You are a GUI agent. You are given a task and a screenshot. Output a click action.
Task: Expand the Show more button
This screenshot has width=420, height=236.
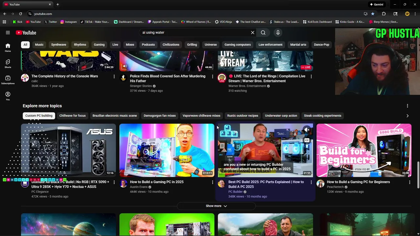click(216, 206)
